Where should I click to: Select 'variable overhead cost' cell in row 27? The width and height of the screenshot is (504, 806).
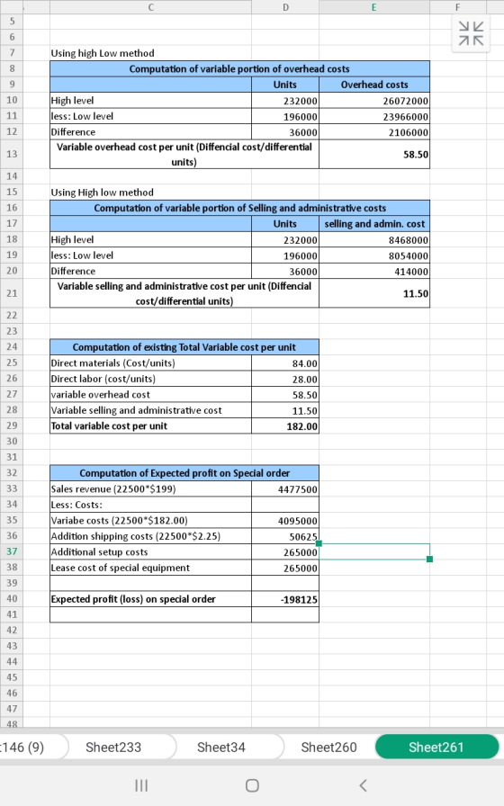(150, 394)
